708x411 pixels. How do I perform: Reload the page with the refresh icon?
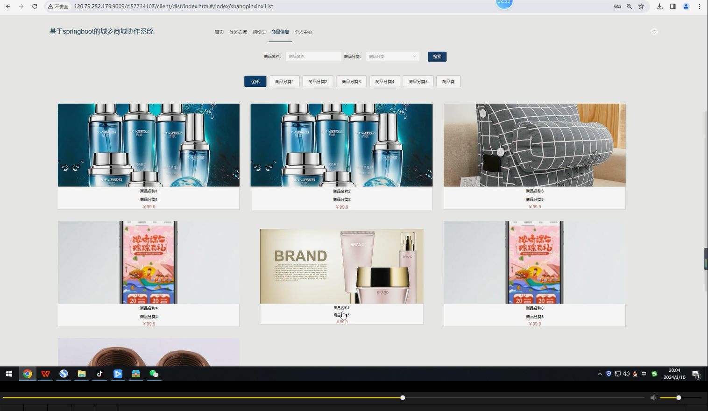pos(35,7)
